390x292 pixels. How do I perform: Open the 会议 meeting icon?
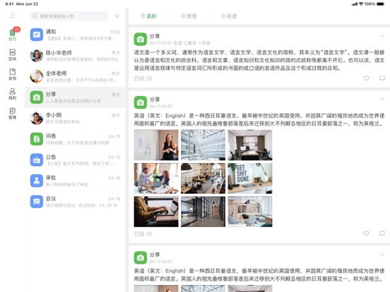tap(37, 202)
